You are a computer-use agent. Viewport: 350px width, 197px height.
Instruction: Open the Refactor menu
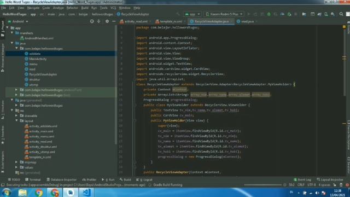pyautogui.click(x=72, y=8)
